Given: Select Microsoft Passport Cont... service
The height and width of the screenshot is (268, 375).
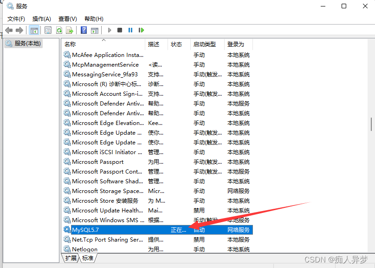Looking at the screenshot, I should tap(158, 172).
